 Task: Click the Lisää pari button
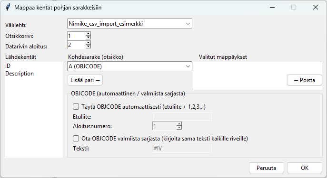click(x=85, y=80)
